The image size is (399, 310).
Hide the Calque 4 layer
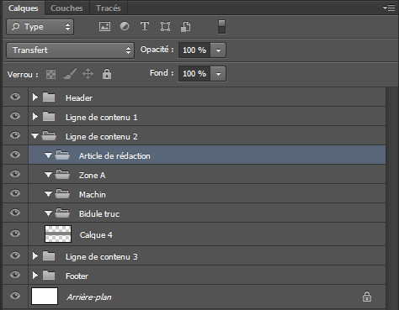[15, 234]
